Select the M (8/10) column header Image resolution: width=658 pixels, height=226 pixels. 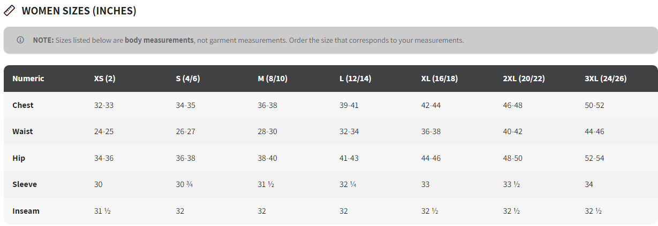click(x=273, y=79)
